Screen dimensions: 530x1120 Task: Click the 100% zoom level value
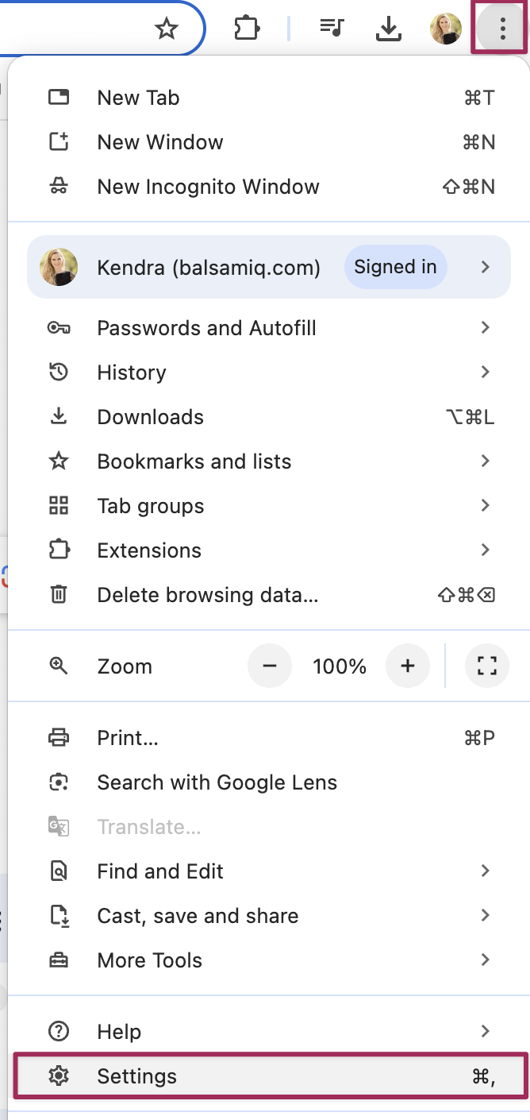(340, 666)
